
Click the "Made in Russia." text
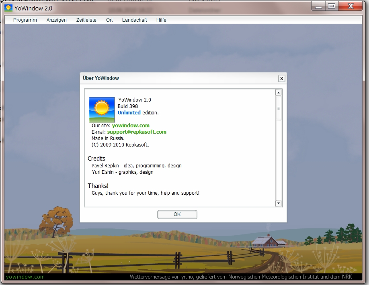[x=108, y=138]
